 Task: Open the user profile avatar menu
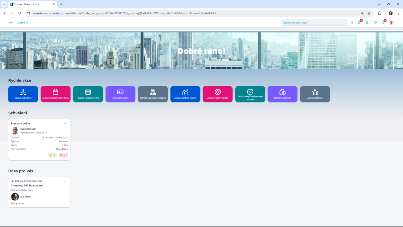pyautogui.click(x=391, y=23)
